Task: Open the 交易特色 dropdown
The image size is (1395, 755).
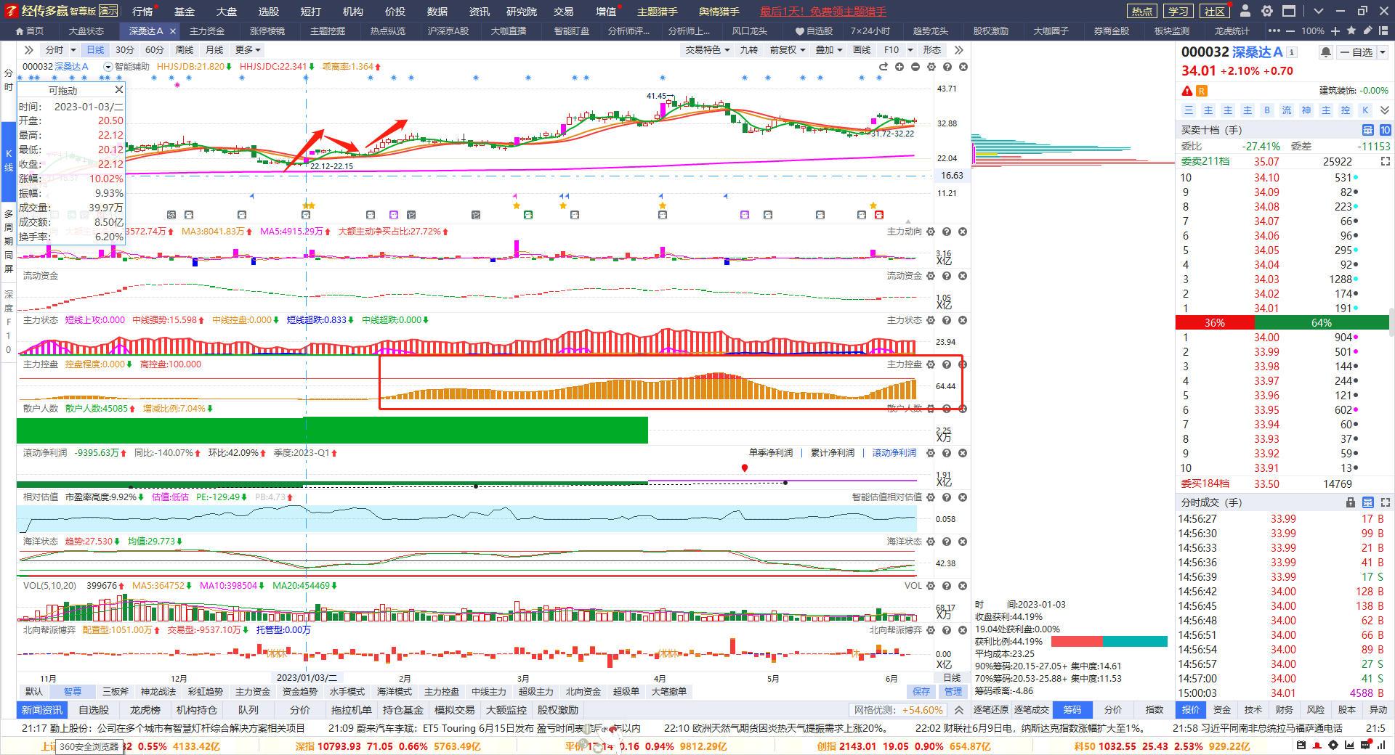Action: (707, 50)
